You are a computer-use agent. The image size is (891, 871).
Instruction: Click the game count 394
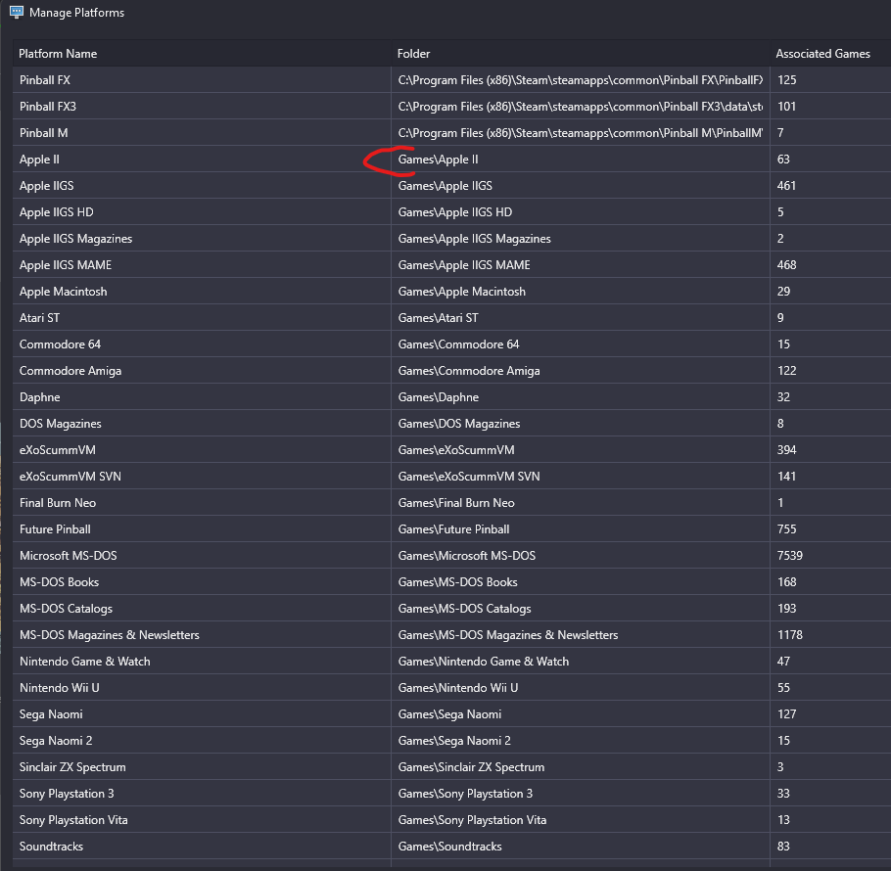[786, 450]
